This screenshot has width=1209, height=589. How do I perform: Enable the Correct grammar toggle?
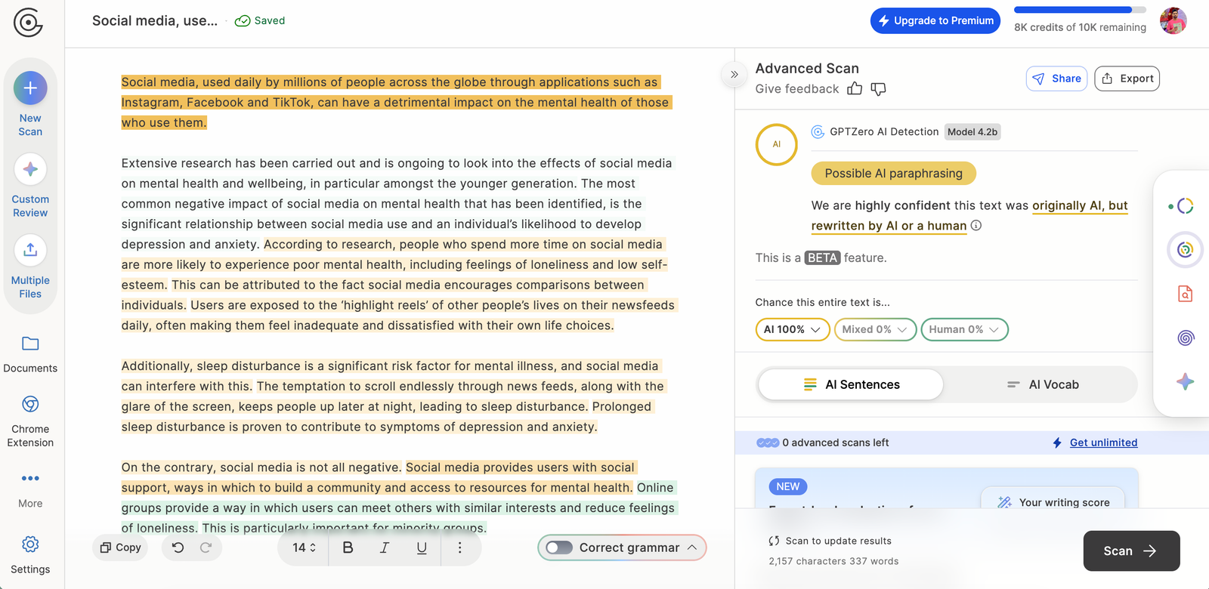coord(559,547)
